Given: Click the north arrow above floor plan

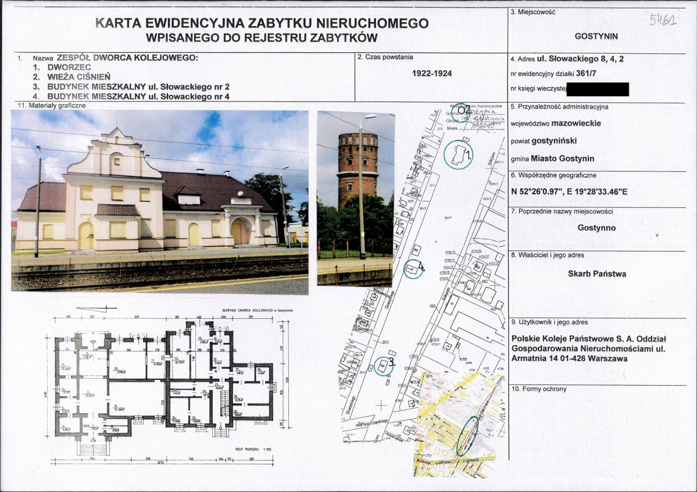Looking at the screenshot, I should (x=96, y=308).
